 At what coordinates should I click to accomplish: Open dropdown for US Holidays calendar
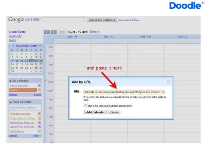pos(39,131)
